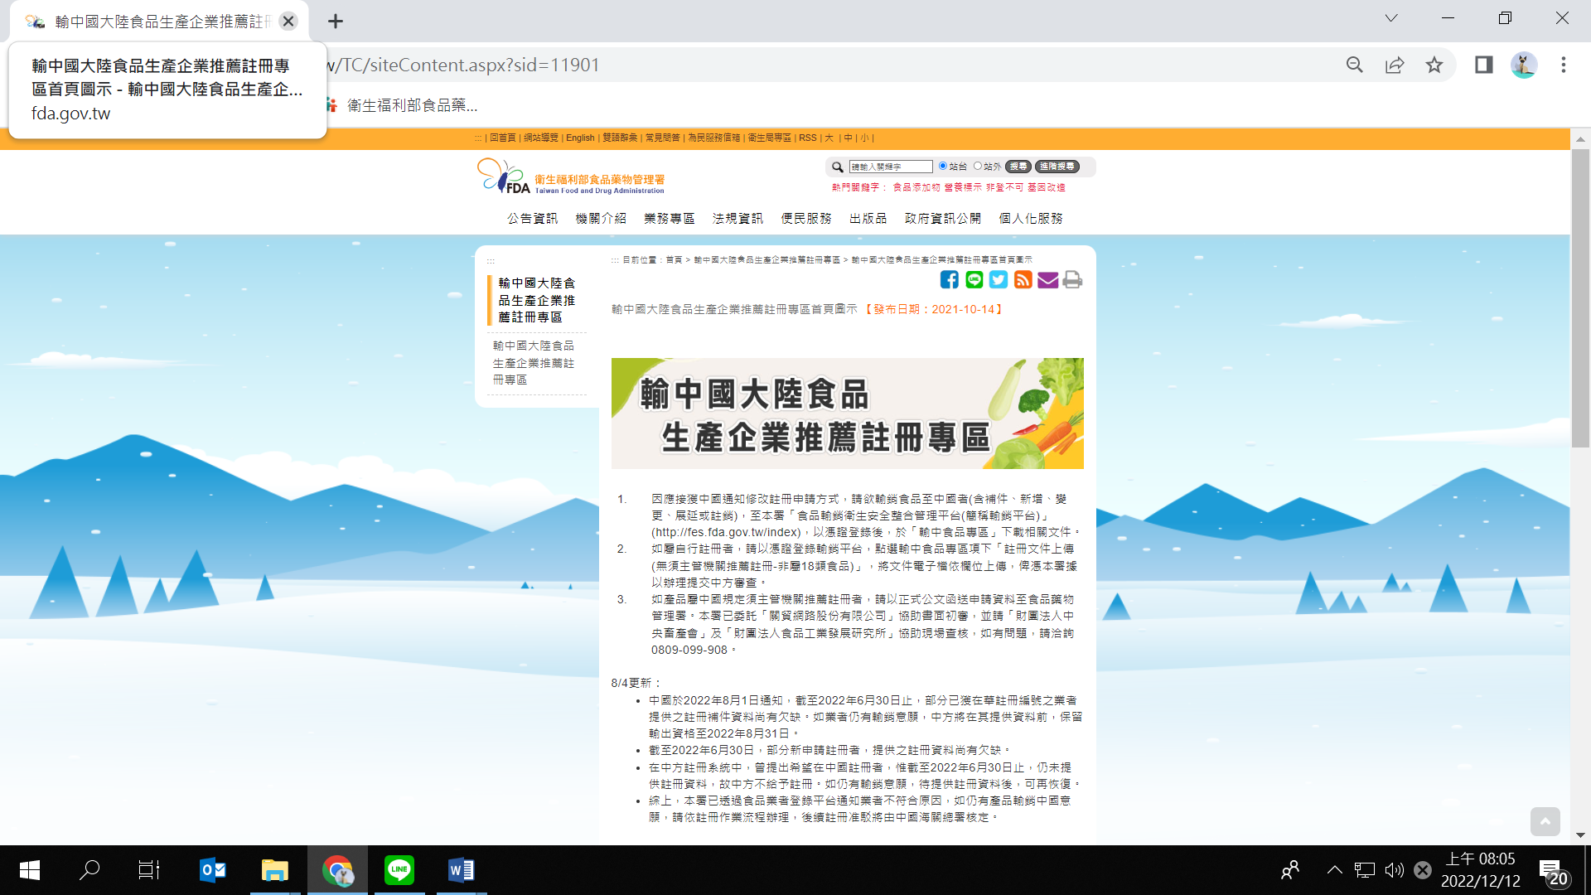Image resolution: width=1591 pixels, height=895 pixels.
Task: Share page via LINE icon
Action: (x=974, y=280)
